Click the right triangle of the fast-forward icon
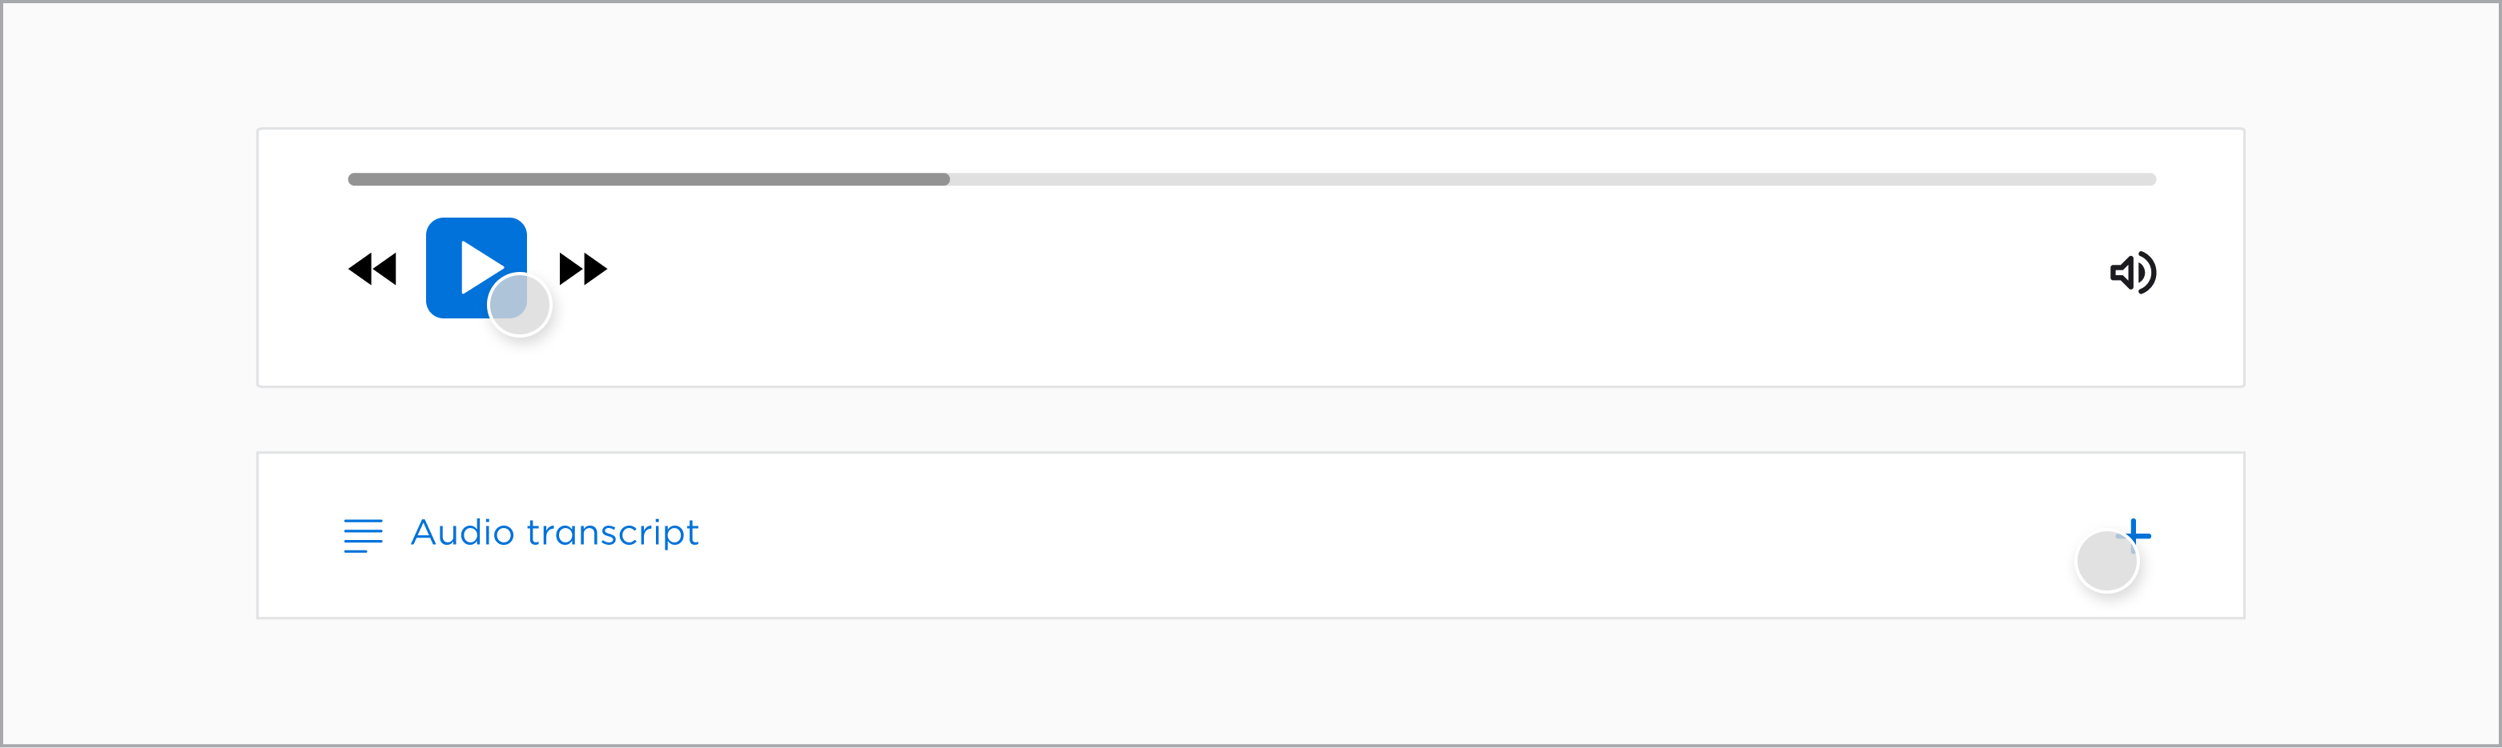The height and width of the screenshot is (748, 2502). click(594, 269)
